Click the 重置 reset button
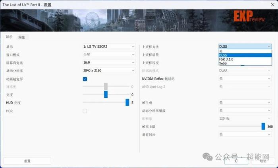 [x=27, y=161]
